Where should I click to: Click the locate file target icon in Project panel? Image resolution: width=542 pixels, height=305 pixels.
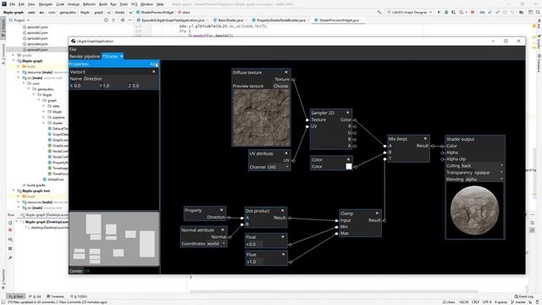[x=106, y=20]
